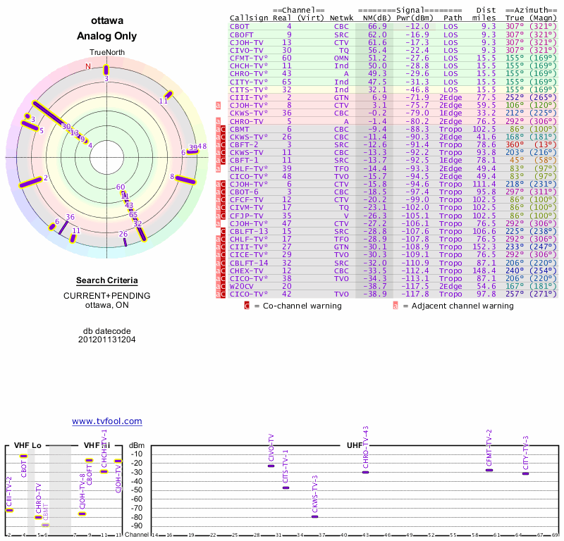Click the channel 8 bar on the radar plot

click(x=185, y=180)
